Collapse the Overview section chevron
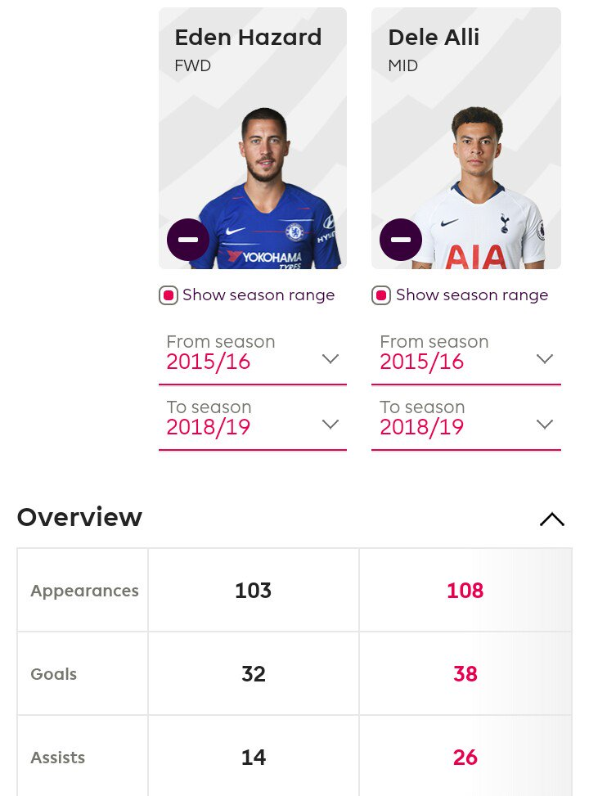The image size is (589, 796). pos(552,519)
